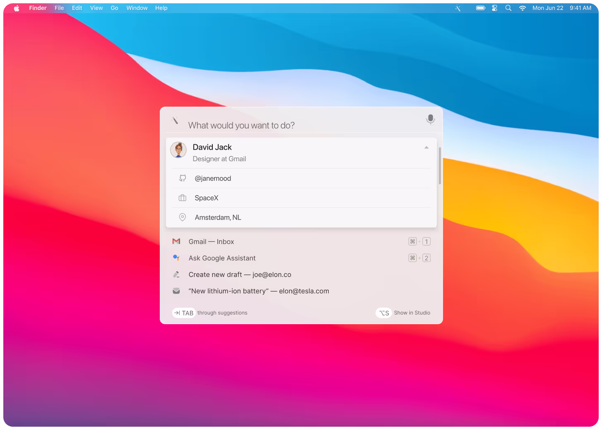Viewport: 602px width, 430px height.
Task: Open the Window menu
Action: [x=137, y=8]
